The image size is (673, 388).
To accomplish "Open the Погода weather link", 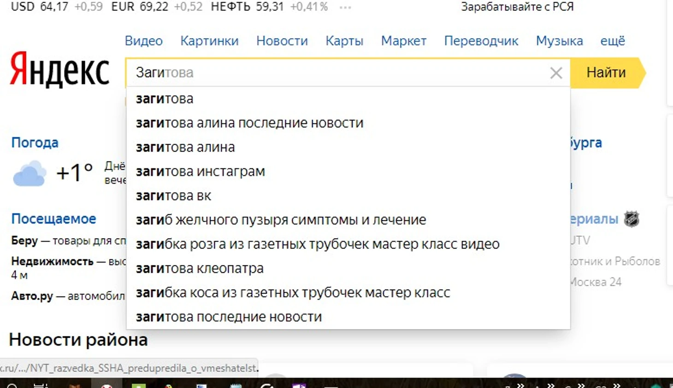I will (35, 142).
